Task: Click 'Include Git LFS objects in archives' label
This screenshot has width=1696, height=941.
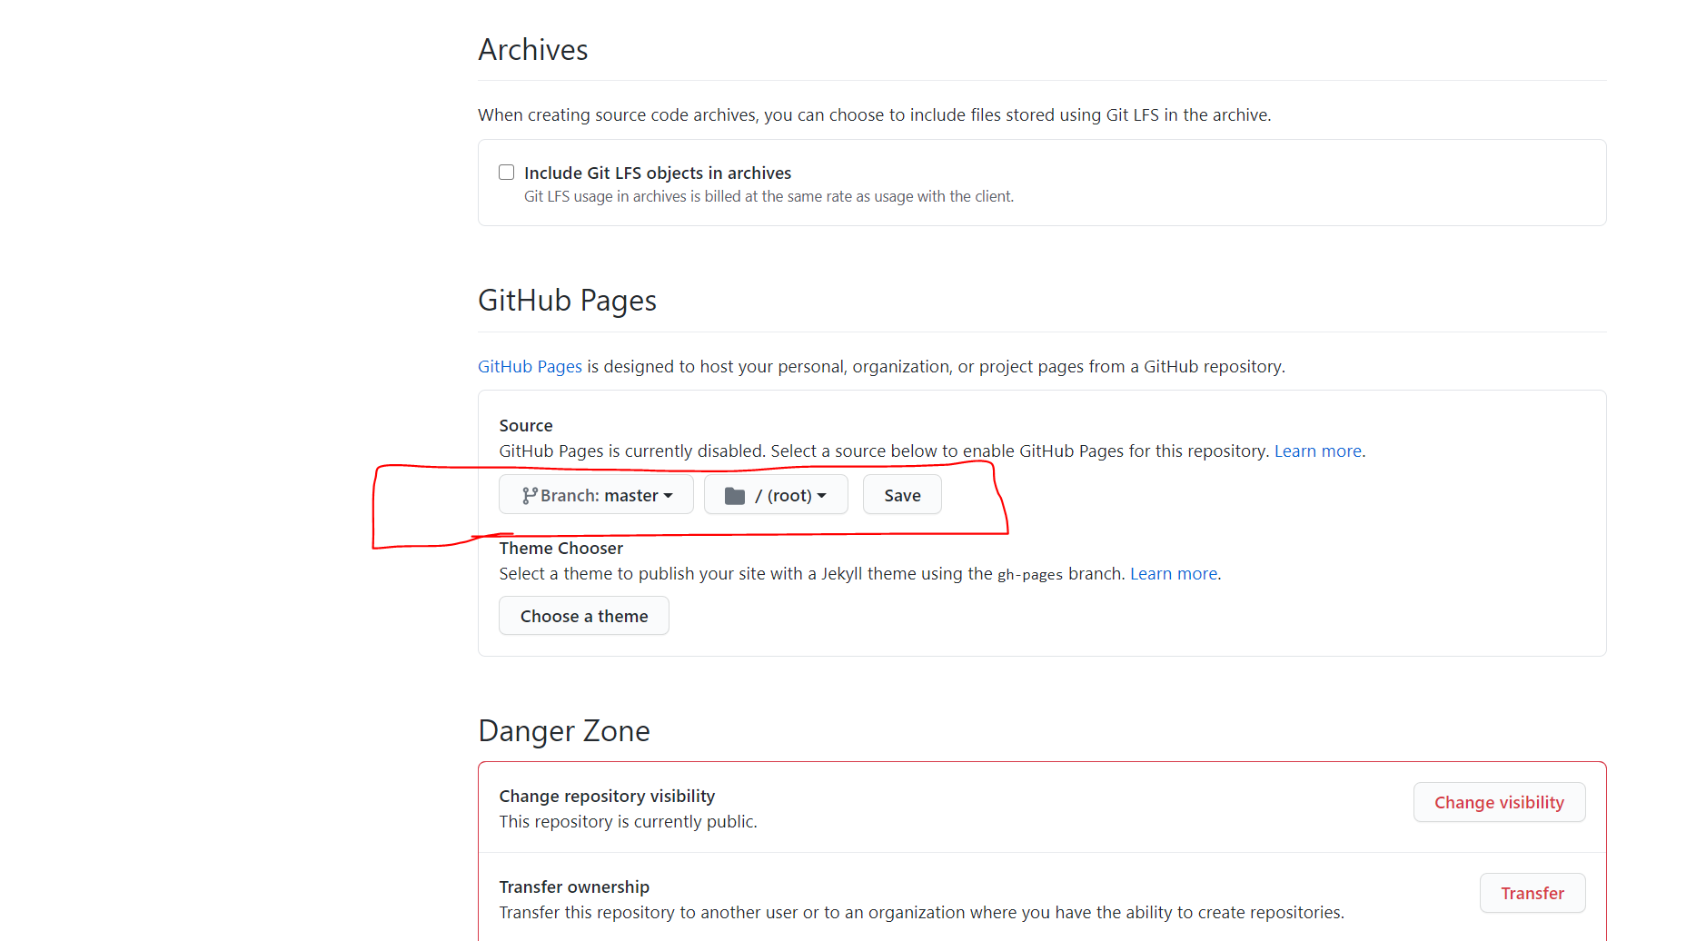Action: (x=658, y=173)
